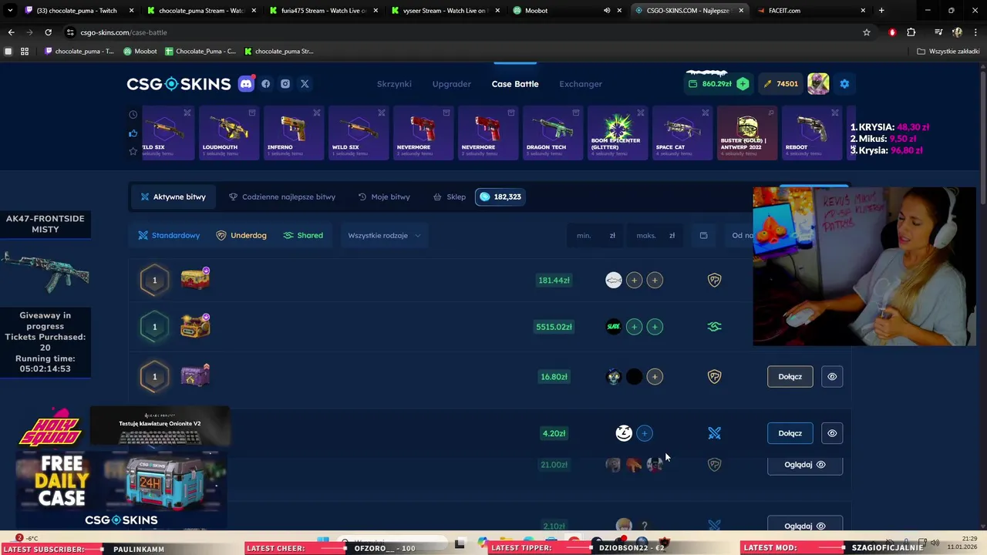
Task: Open the Exchanger menu item
Action: tap(581, 84)
